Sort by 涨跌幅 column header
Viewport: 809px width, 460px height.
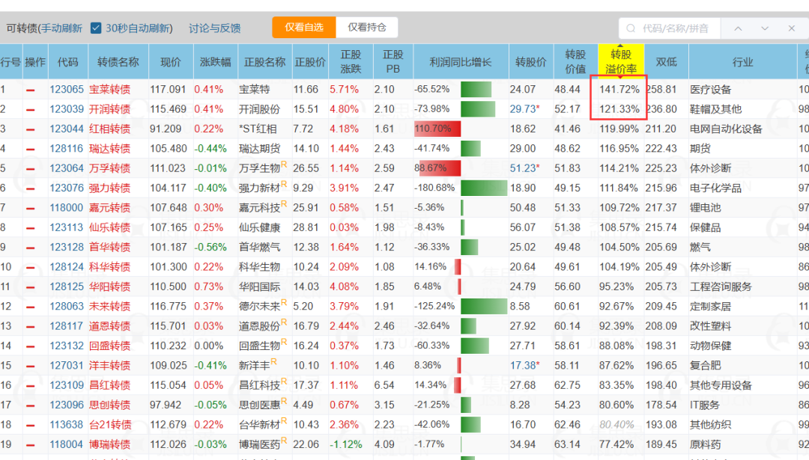point(216,62)
